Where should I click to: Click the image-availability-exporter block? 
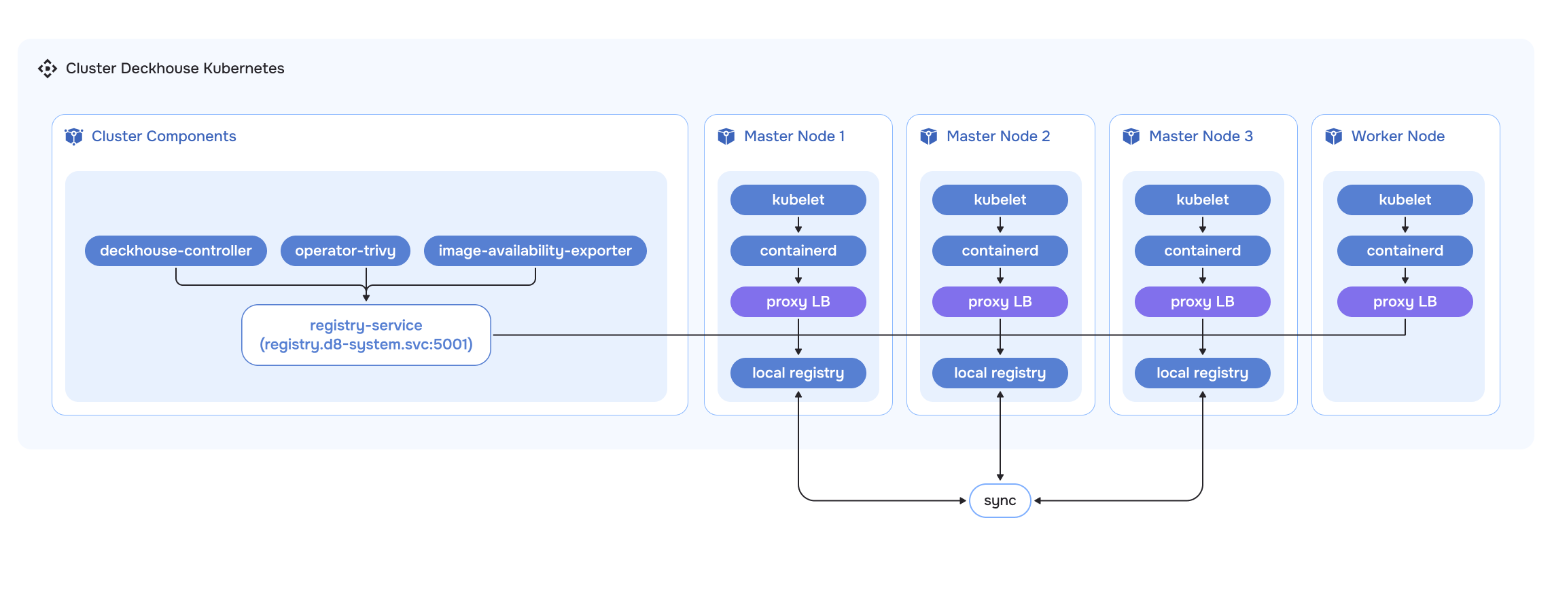[535, 251]
